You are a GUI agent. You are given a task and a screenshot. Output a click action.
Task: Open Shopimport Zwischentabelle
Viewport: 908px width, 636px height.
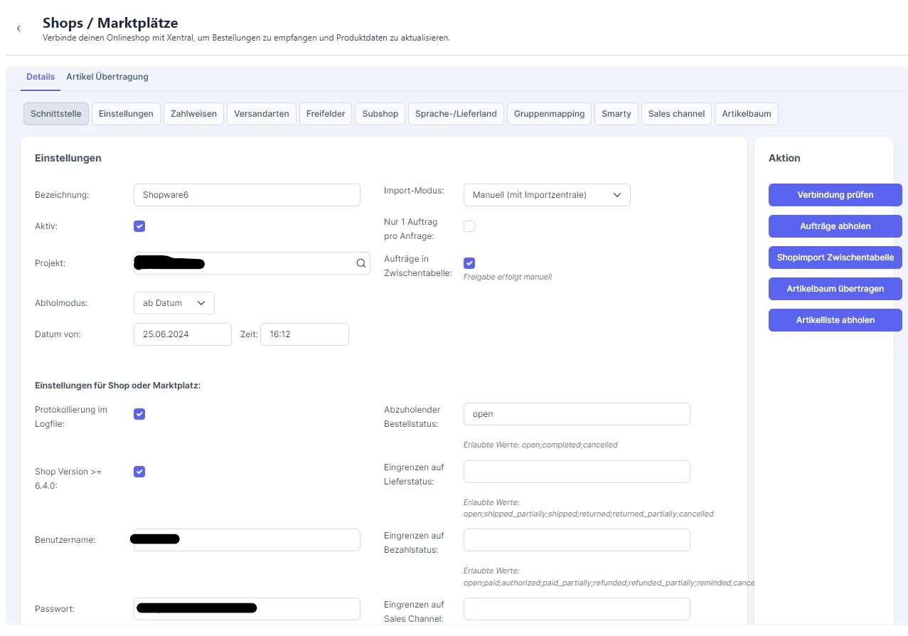tap(835, 258)
